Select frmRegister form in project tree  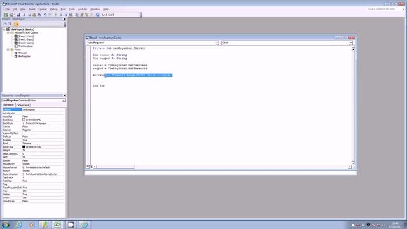click(x=24, y=57)
